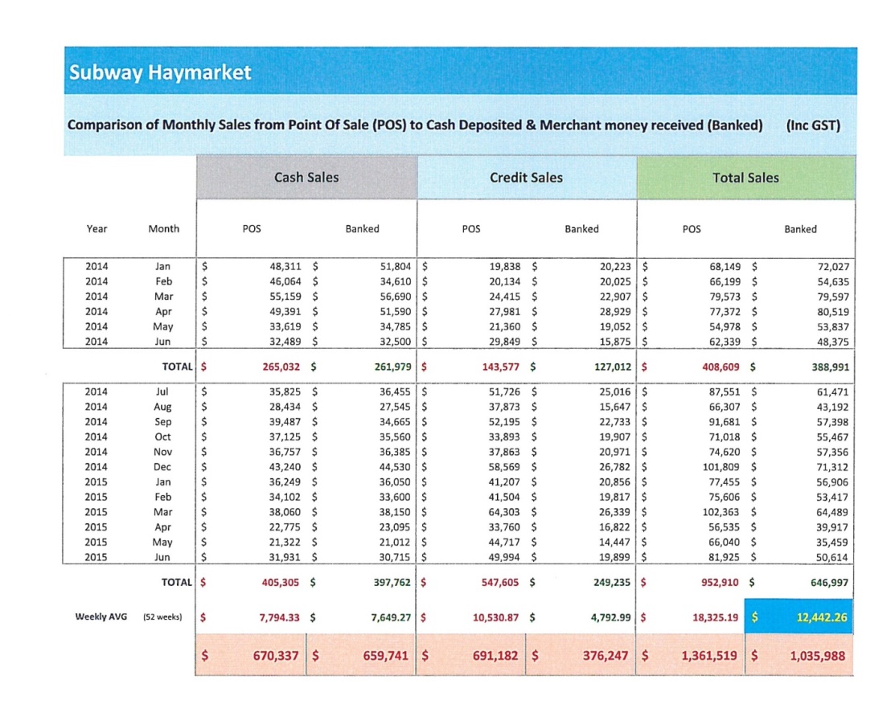Click the credit POS value 51,726
The width and height of the screenshot is (895, 721).
[504, 392]
